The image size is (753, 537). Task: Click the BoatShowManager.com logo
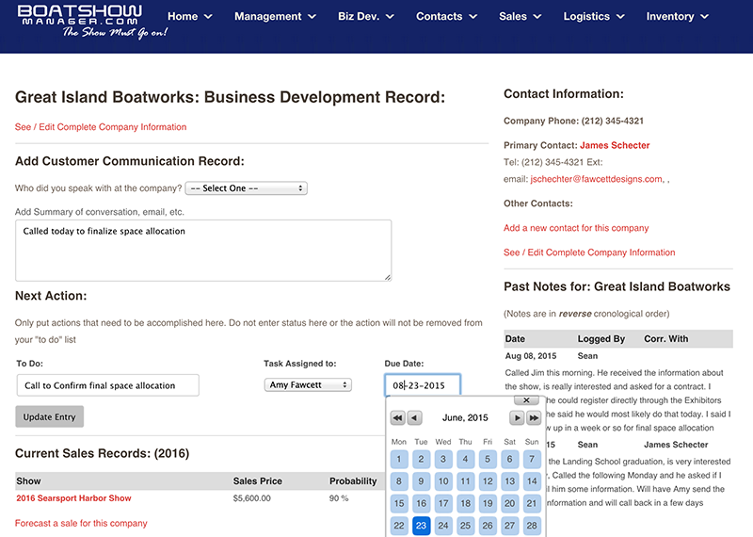point(92,21)
